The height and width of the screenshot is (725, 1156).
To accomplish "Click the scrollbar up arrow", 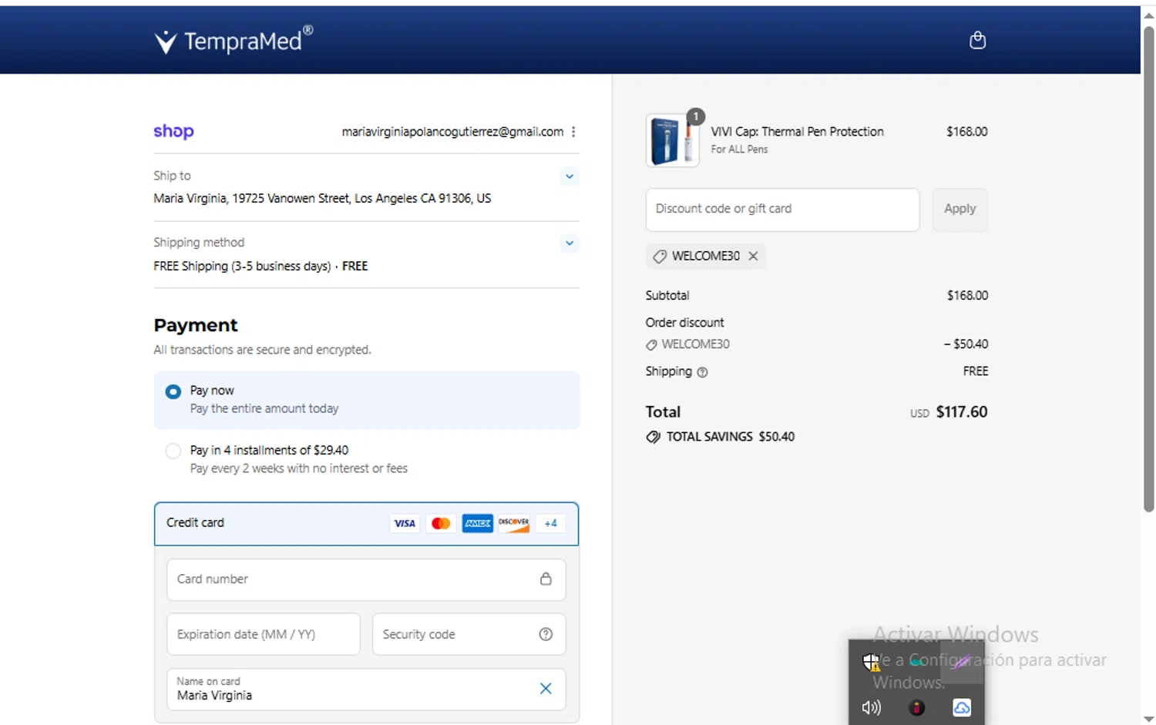I will coord(1148,15).
